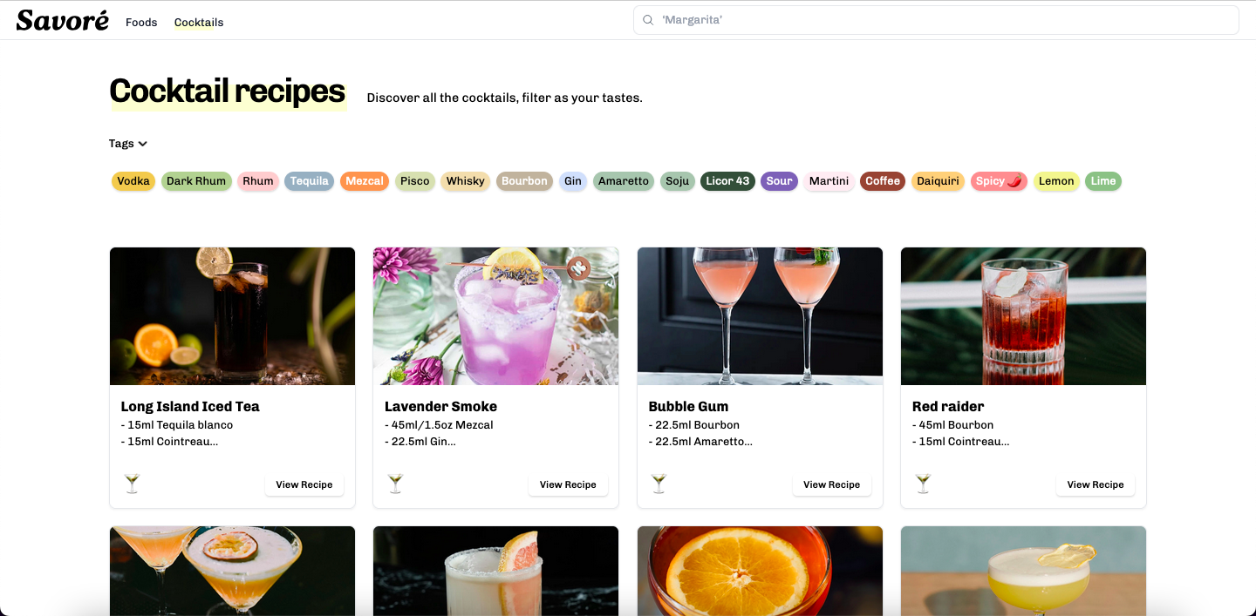Click cocktail glass icon on Bubble Gum card
The height and width of the screenshot is (616, 1256).
point(659,484)
